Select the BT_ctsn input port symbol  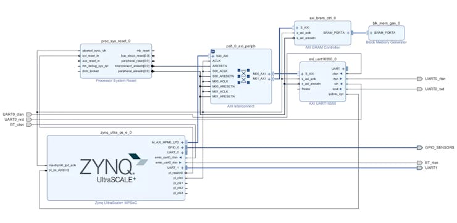point(29,124)
